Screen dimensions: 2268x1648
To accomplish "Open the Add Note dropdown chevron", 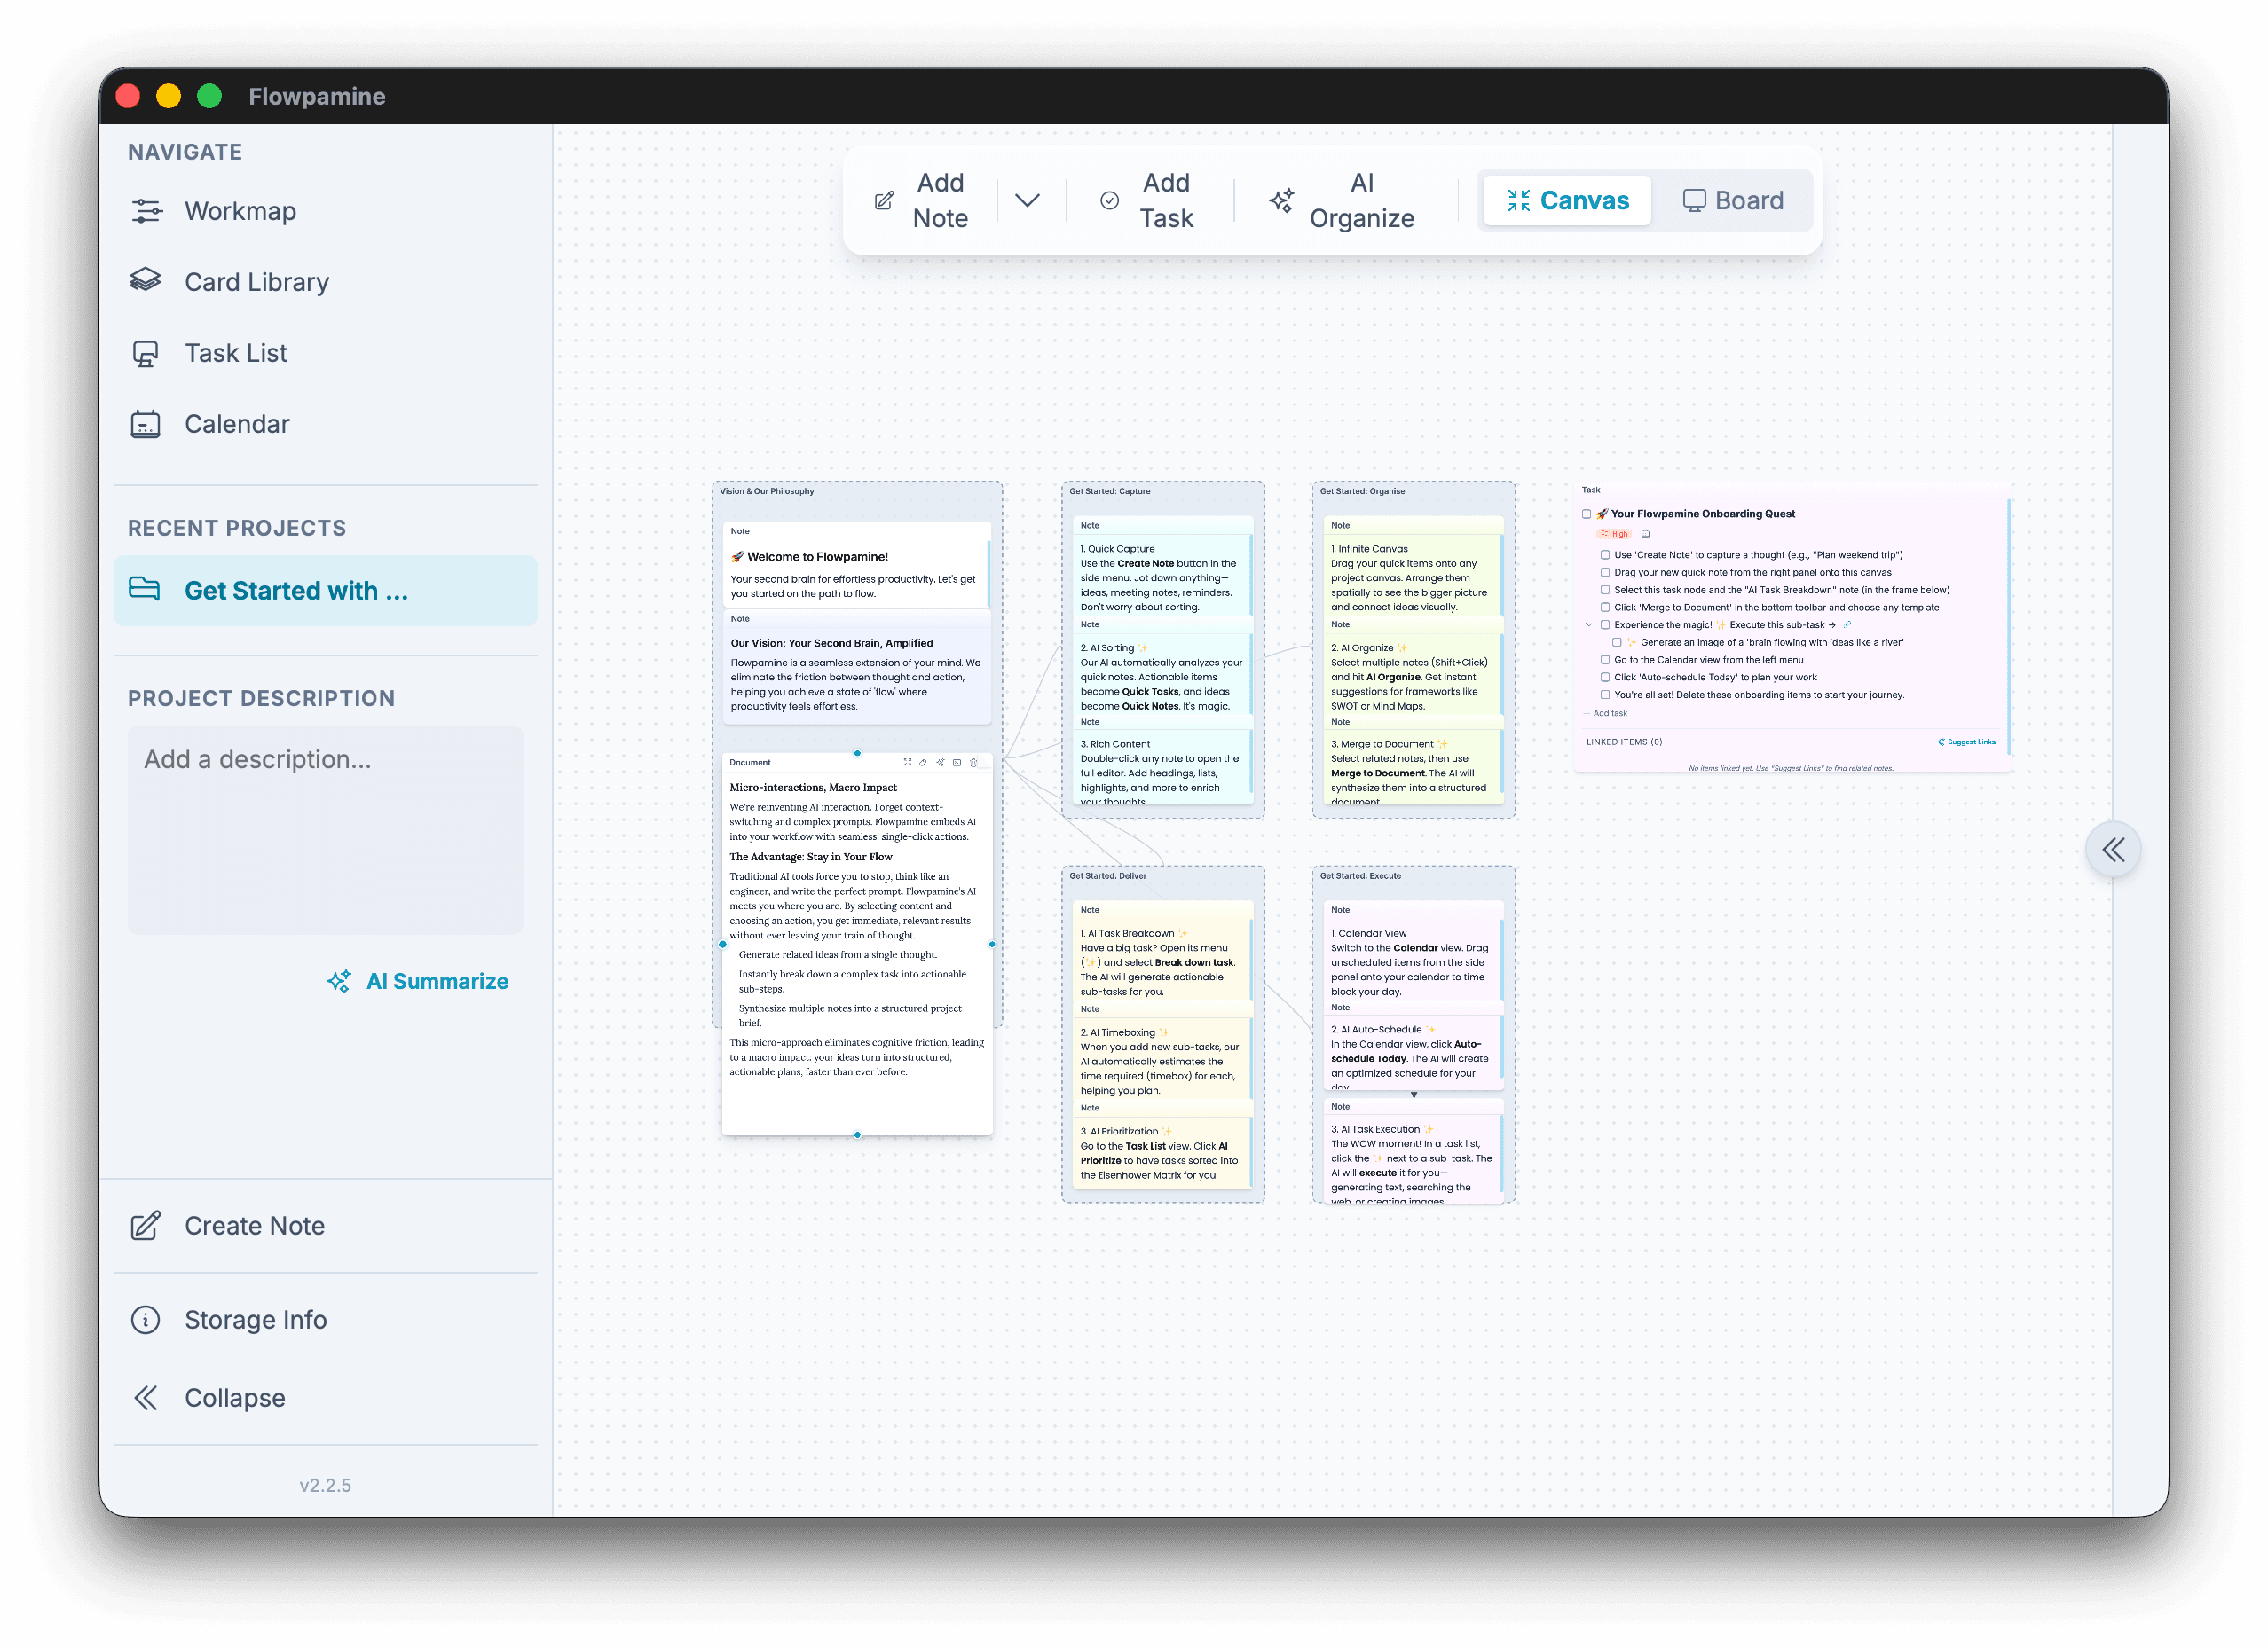I will pyautogui.click(x=1029, y=200).
